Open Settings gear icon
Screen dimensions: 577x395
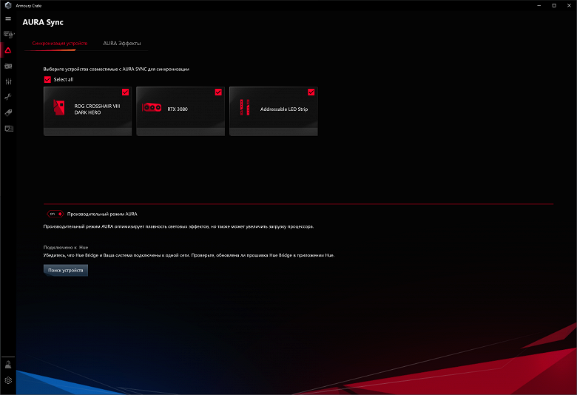click(x=8, y=381)
